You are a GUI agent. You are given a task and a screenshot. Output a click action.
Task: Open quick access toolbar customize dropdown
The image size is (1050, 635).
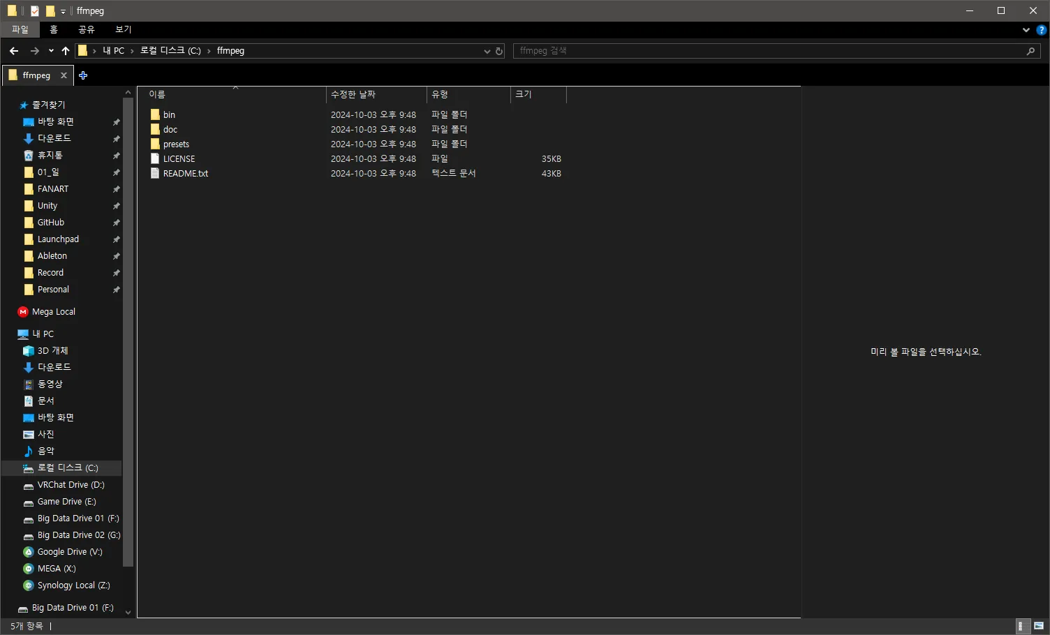pos(63,11)
